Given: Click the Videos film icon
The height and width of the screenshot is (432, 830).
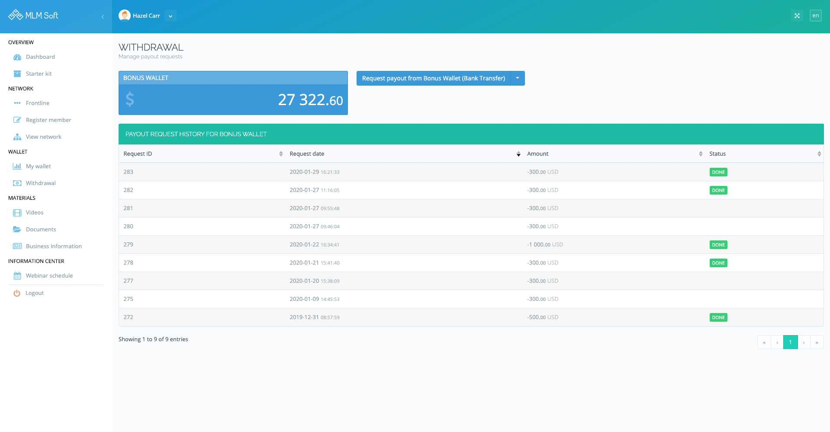Looking at the screenshot, I should pos(17,213).
